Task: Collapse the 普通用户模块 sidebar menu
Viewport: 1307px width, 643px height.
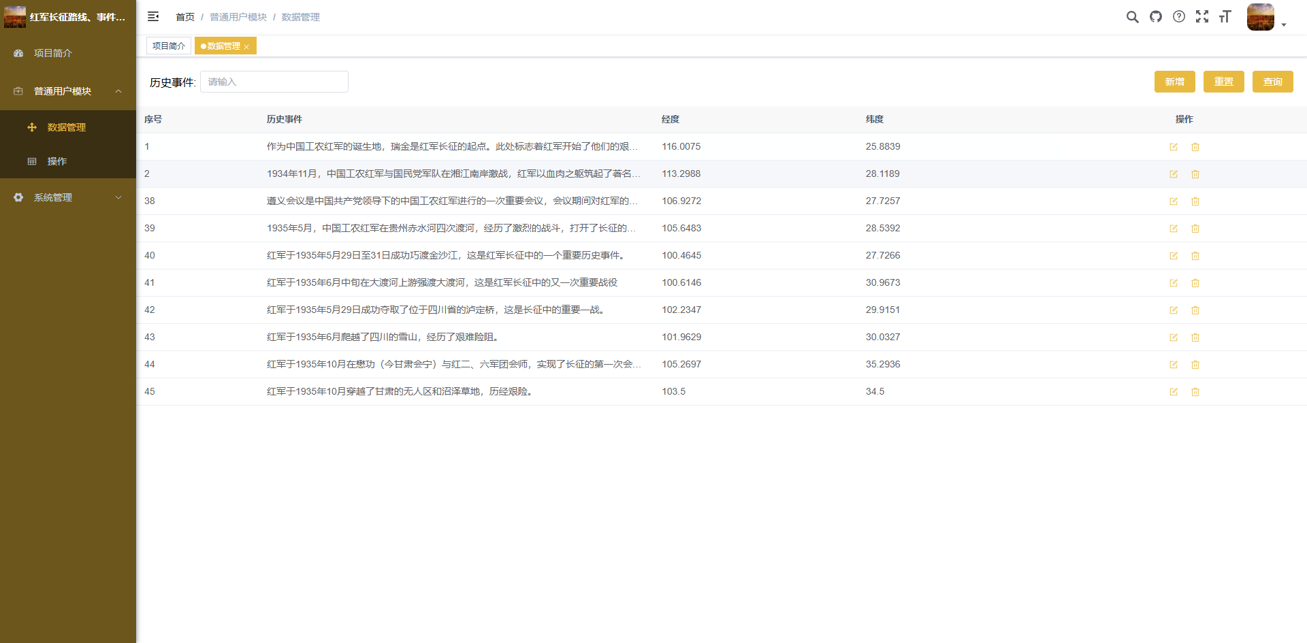Action: coord(68,91)
